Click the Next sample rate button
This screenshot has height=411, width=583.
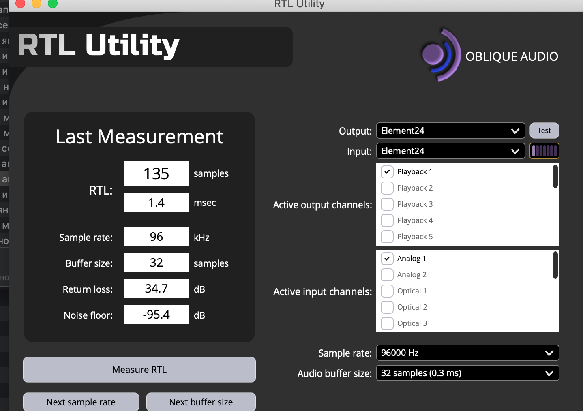81,402
